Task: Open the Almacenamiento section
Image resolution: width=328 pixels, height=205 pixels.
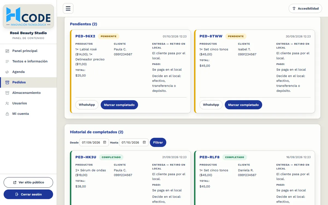Action: (28, 93)
